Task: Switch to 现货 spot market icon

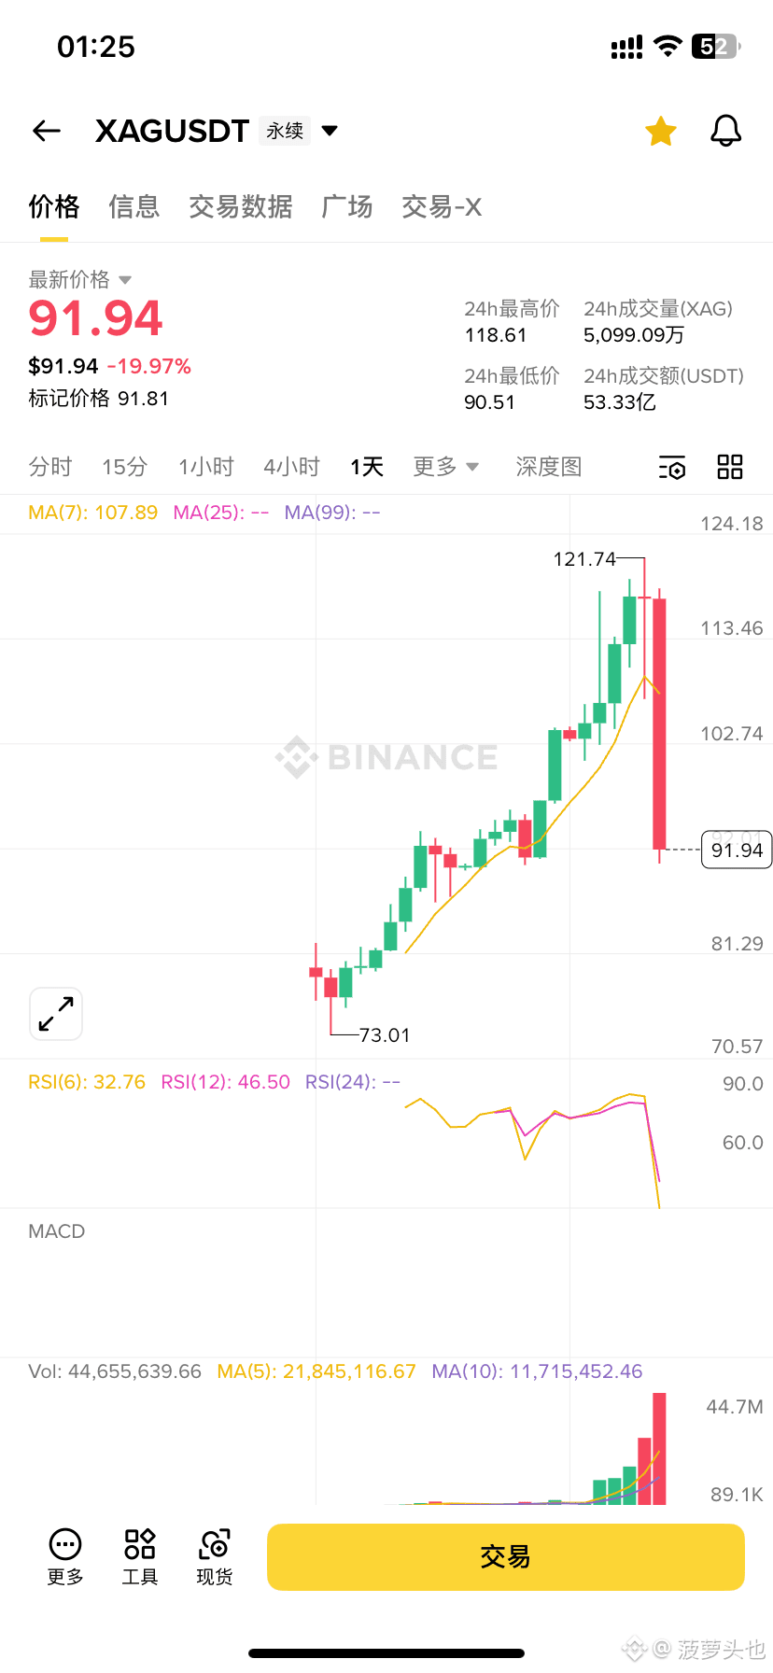Action: 215,1557
